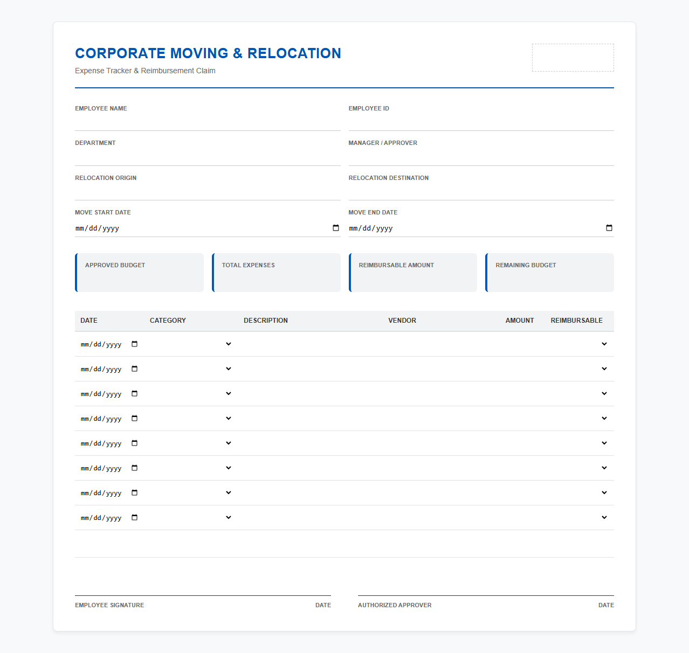Screen dimensions: 689x653
Task: Click the DESCRIPTION column header
Action: point(266,321)
